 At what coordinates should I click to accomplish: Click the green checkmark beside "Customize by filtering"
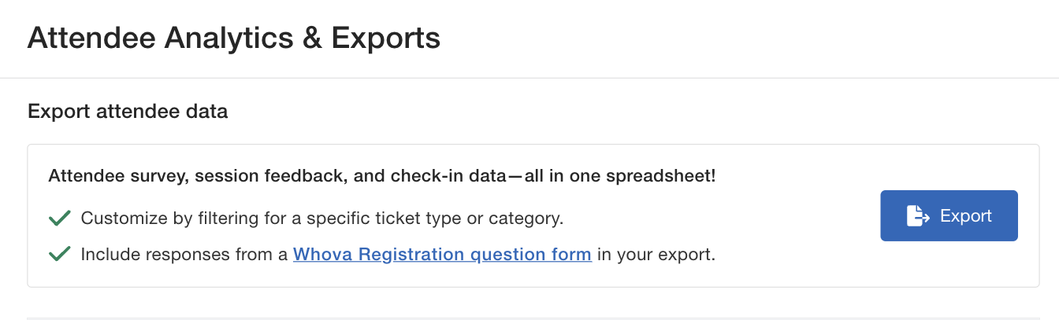coord(60,219)
